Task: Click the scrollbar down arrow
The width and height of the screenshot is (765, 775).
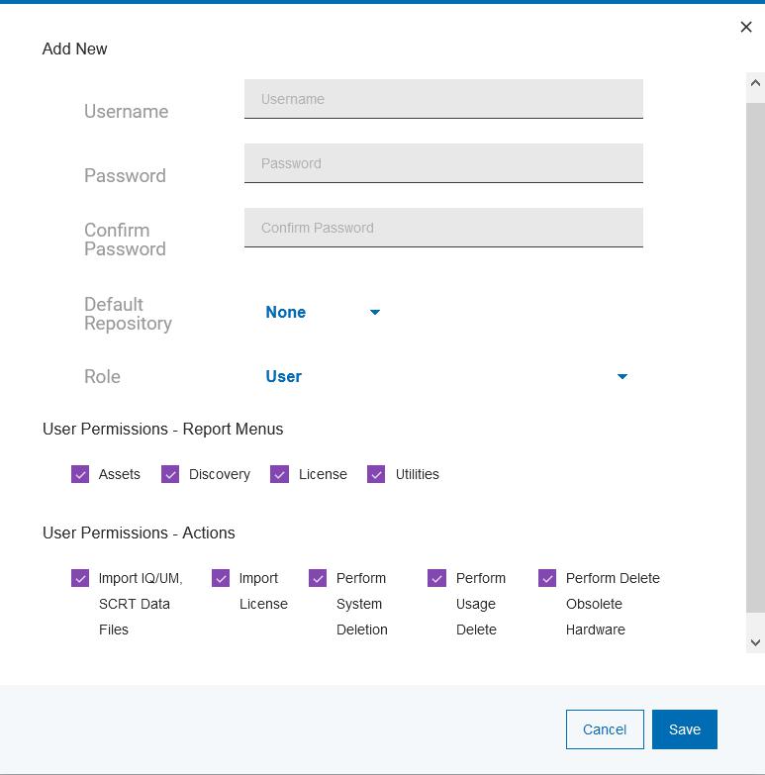Action: click(755, 642)
